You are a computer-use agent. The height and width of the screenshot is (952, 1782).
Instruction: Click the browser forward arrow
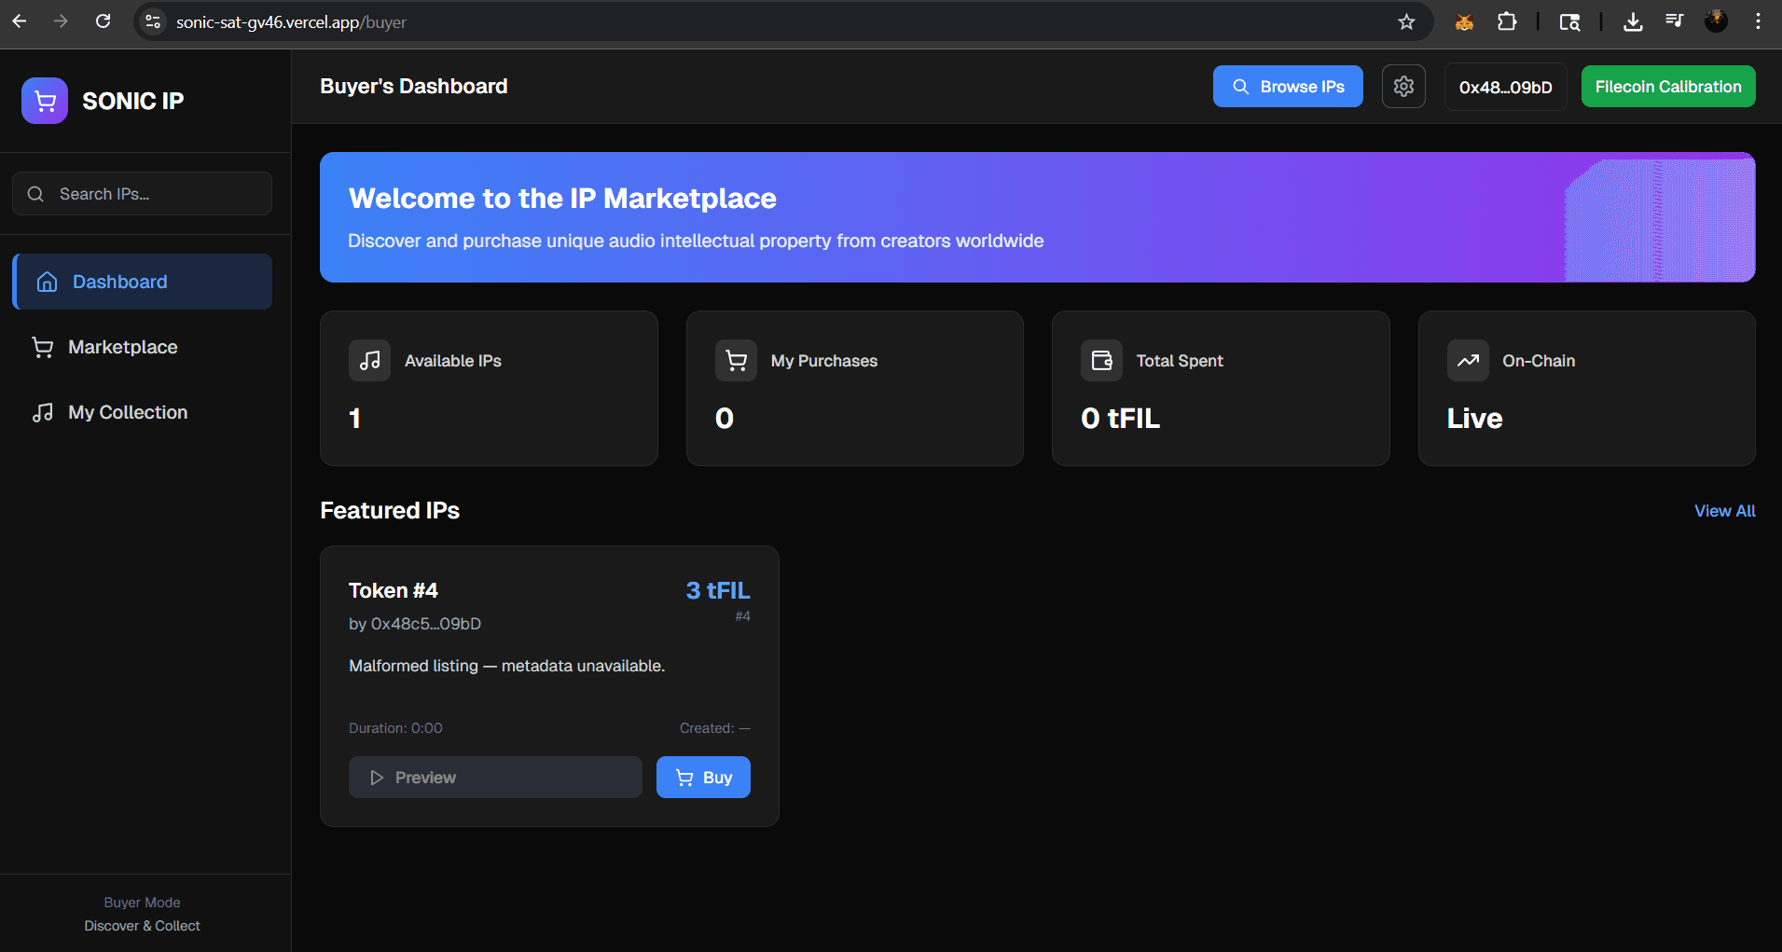[61, 21]
